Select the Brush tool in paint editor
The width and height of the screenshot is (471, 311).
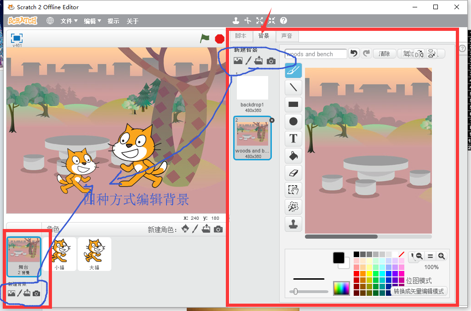point(293,70)
